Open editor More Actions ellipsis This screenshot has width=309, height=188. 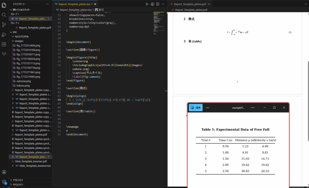(x=163, y=4)
